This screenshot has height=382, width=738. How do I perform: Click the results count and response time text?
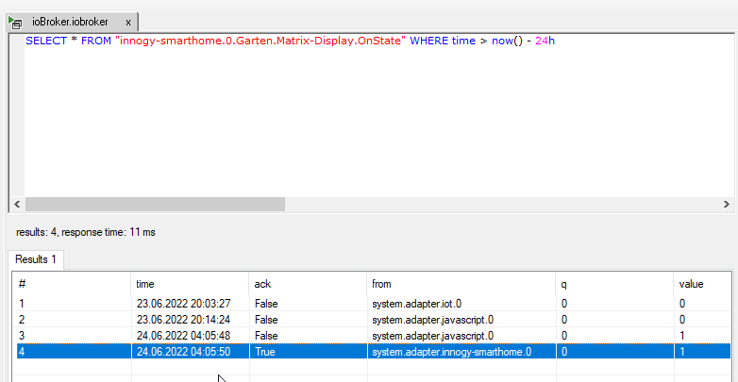point(86,232)
